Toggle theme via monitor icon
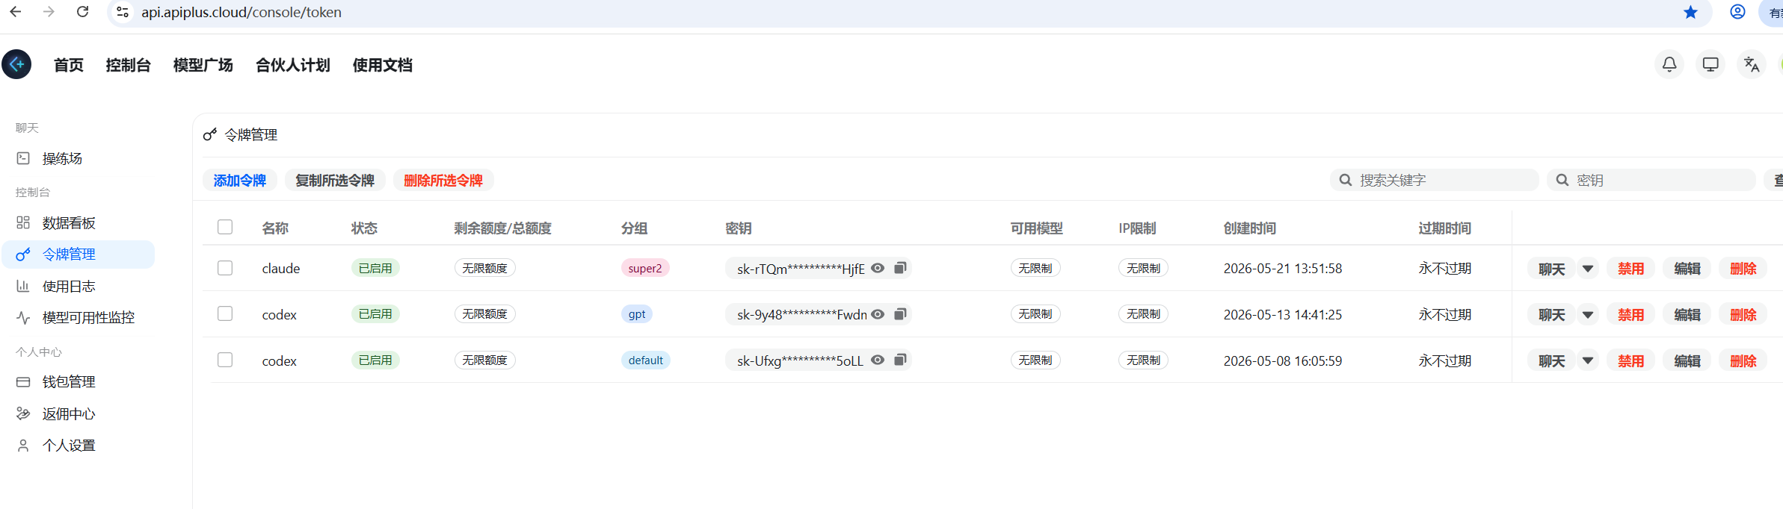The width and height of the screenshot is (1783, 509). coord(1710,64)
